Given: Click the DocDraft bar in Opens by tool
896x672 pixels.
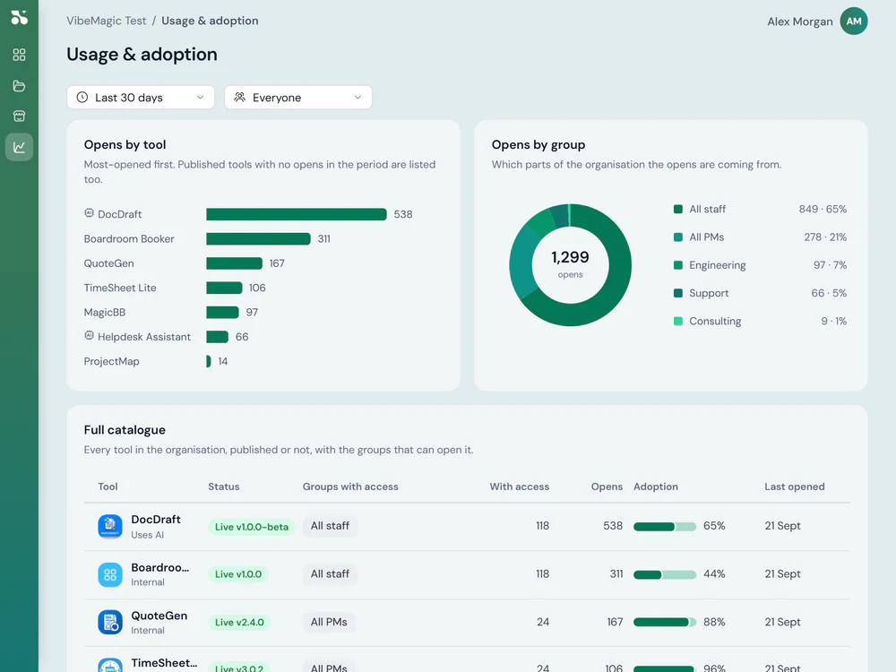Looking at the screenshot, I should pos(297,214).
